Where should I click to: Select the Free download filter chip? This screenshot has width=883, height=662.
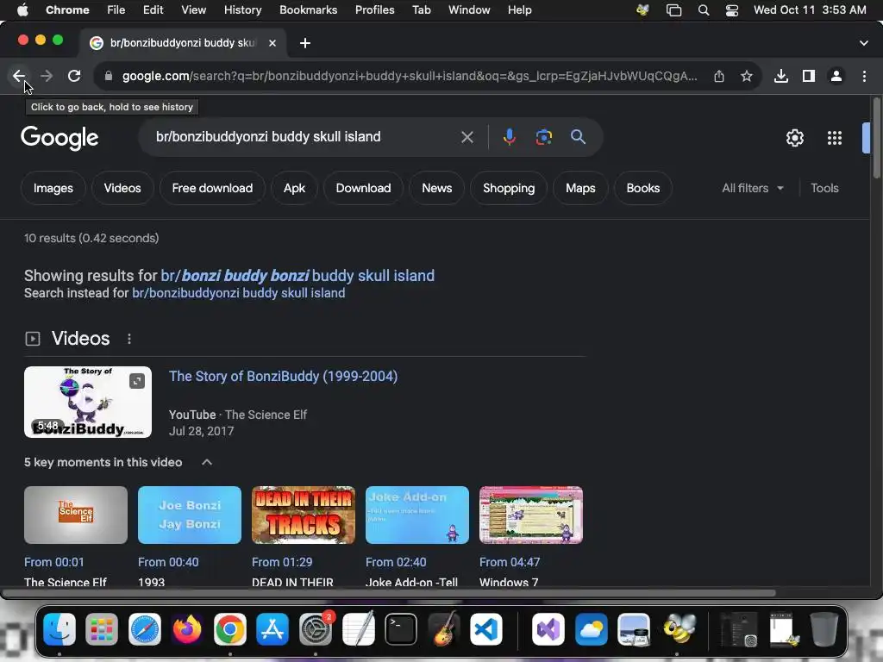pos(212,188)
